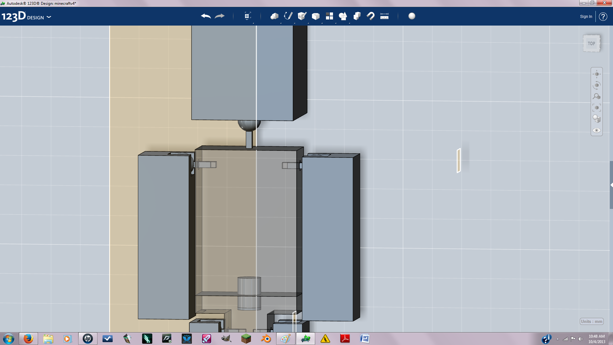Click the TOP face of view cube

(592, 43)
